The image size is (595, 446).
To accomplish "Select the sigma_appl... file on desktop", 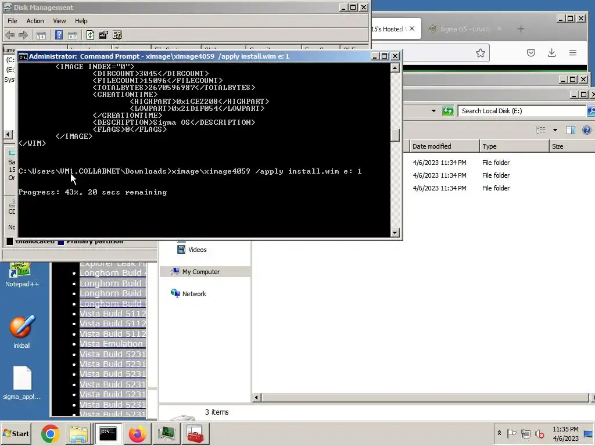I will click(22, 383).
